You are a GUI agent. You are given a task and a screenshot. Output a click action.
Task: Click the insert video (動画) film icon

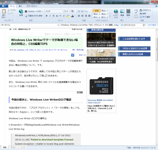point(128,12)
